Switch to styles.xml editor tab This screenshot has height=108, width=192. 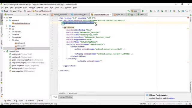(x=119, y=15)
